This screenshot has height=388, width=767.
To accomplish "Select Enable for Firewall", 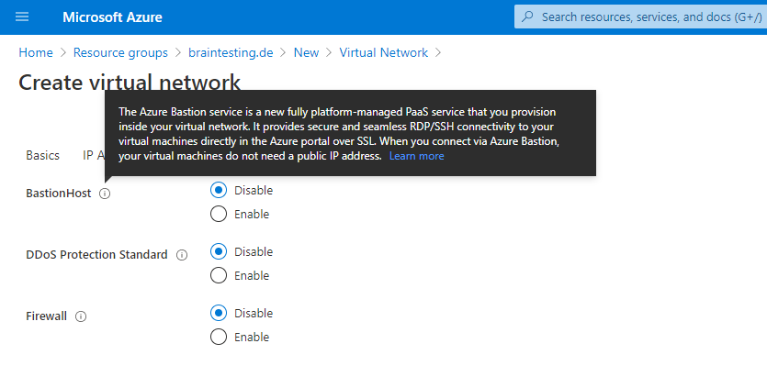I will click(x=219, y=338).
